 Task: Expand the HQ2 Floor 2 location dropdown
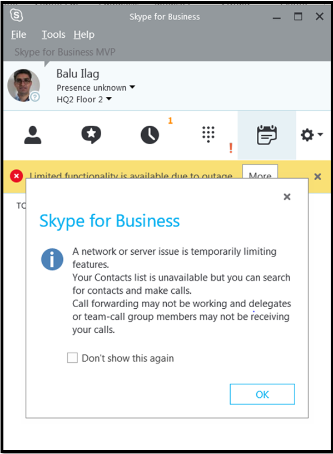(x=109, y=98)
